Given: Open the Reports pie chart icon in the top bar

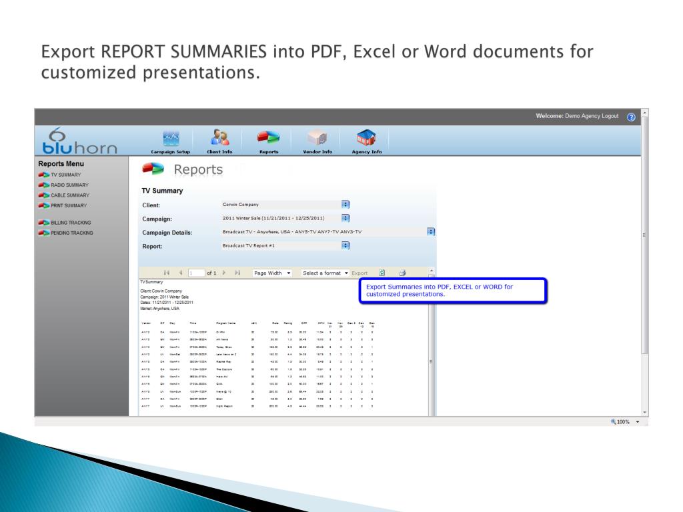Looking at the screenshot, I should click(x=268, y=137).
